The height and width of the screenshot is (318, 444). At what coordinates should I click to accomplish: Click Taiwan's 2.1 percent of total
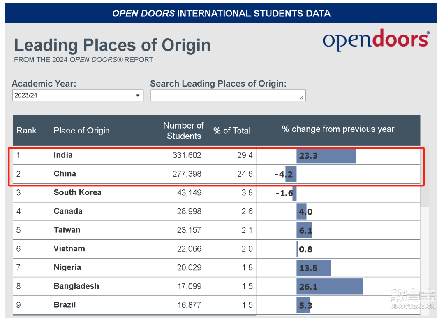247,230
